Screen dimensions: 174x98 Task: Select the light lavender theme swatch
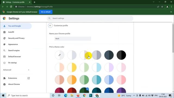pyautogui.click(x=109, y=67)
